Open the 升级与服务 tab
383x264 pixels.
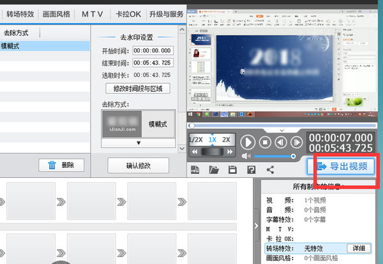167,14
